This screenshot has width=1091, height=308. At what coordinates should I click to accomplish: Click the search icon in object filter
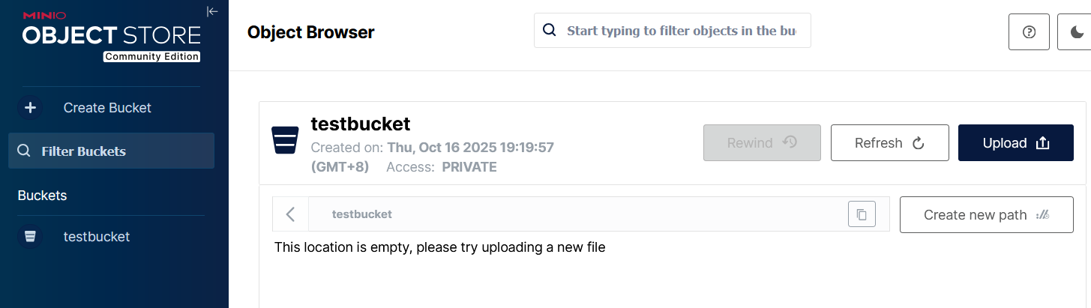(550, 31)
